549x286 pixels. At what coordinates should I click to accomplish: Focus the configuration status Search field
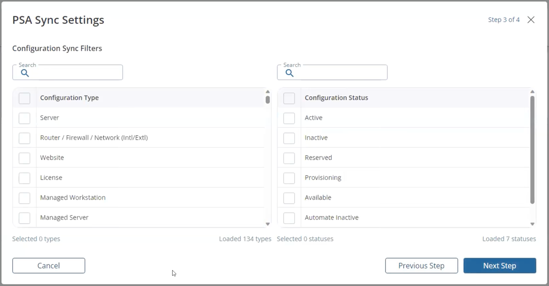[332, 72]
